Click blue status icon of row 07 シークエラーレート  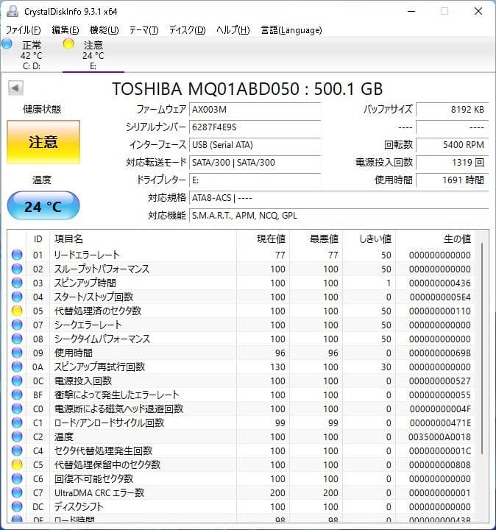17,325
